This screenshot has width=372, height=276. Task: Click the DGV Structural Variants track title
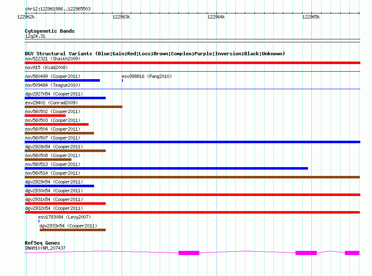coord(155,54)
